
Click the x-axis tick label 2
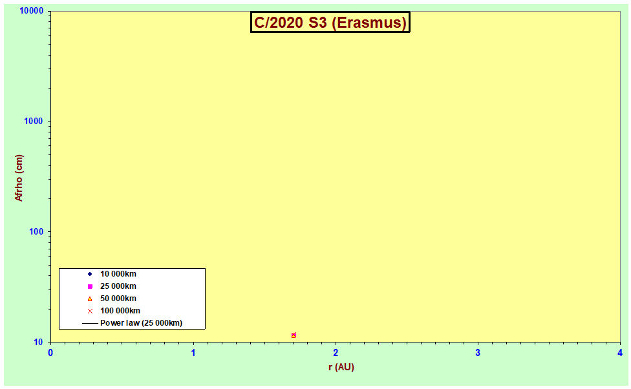point(336,353)
